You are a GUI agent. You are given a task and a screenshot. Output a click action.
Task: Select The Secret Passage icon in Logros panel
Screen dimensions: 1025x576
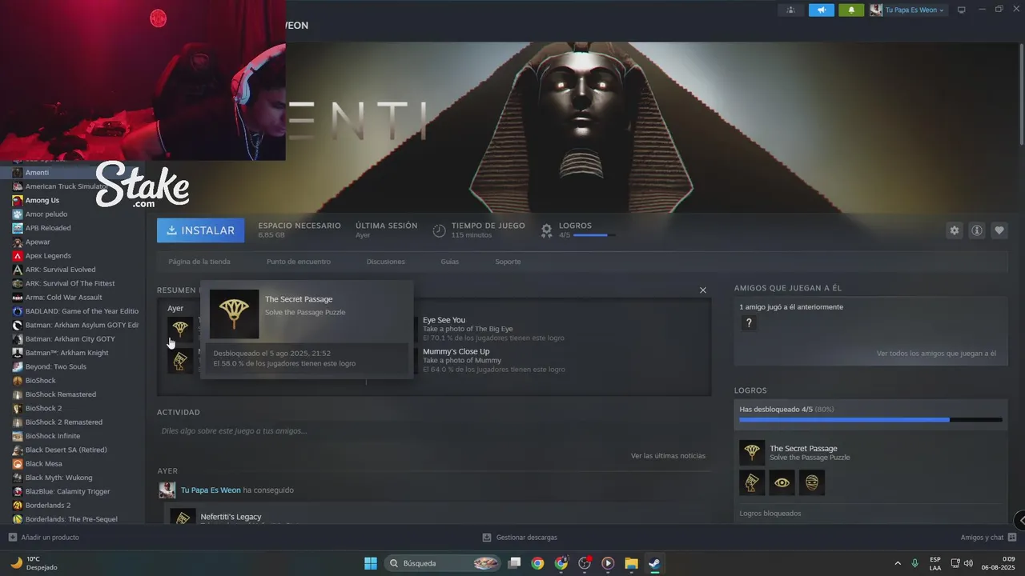click(752, 453)
